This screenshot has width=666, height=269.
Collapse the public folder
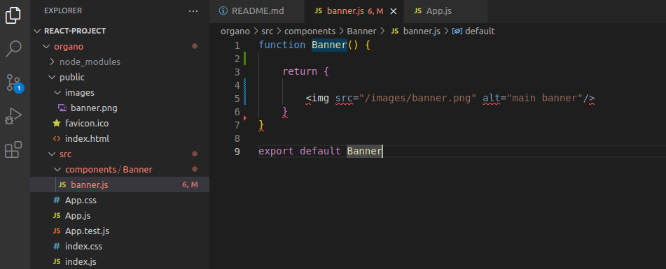click(x=52, y=77)
